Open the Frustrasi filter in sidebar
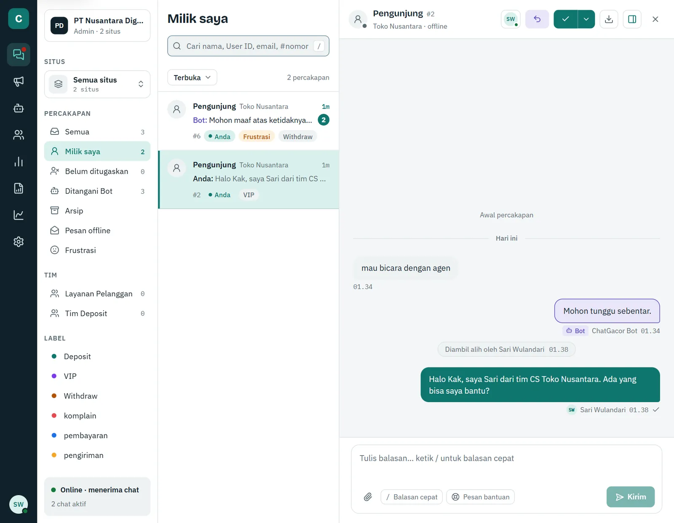This screenshot has width=674, height=523. pos(97,250)
